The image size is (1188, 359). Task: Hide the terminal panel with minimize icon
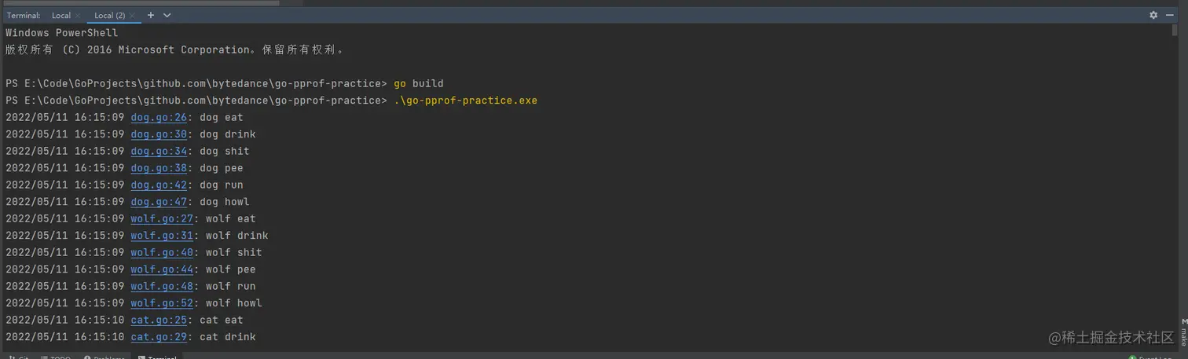coord(1170,15)
